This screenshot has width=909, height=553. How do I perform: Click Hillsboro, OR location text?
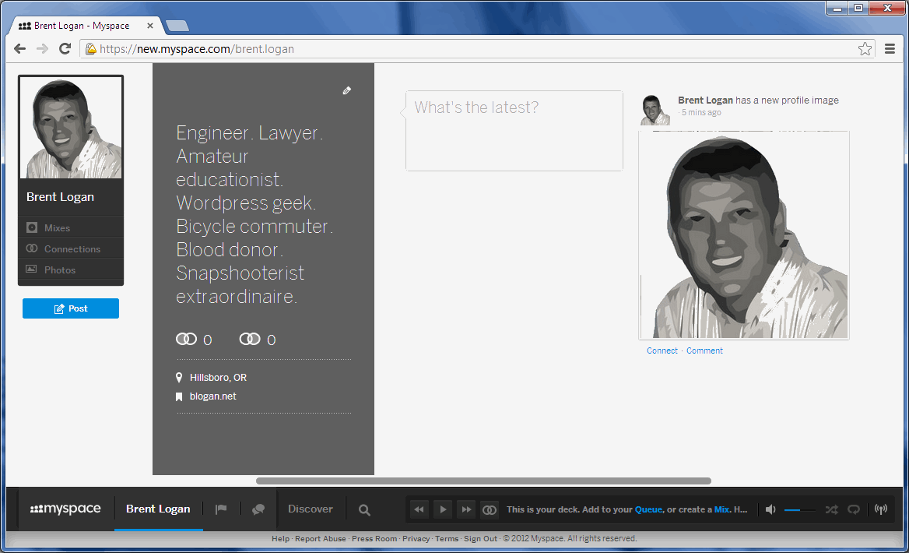click(218, 378)
